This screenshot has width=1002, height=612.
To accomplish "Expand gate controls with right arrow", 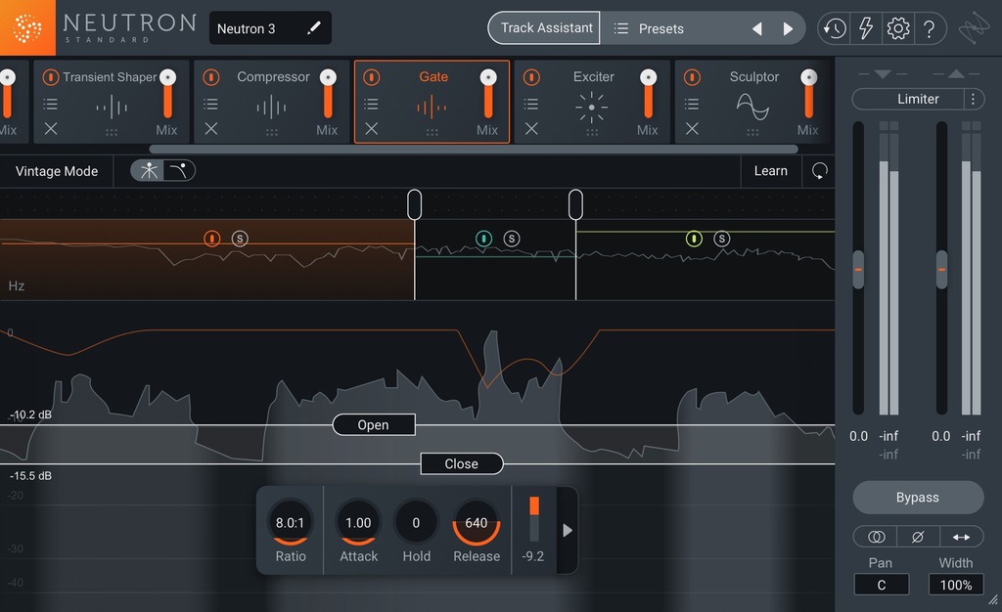I will [x=567, y=530].
